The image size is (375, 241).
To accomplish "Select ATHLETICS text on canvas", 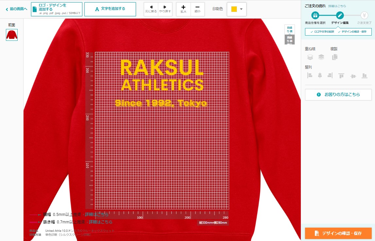I will coord(162,85).
